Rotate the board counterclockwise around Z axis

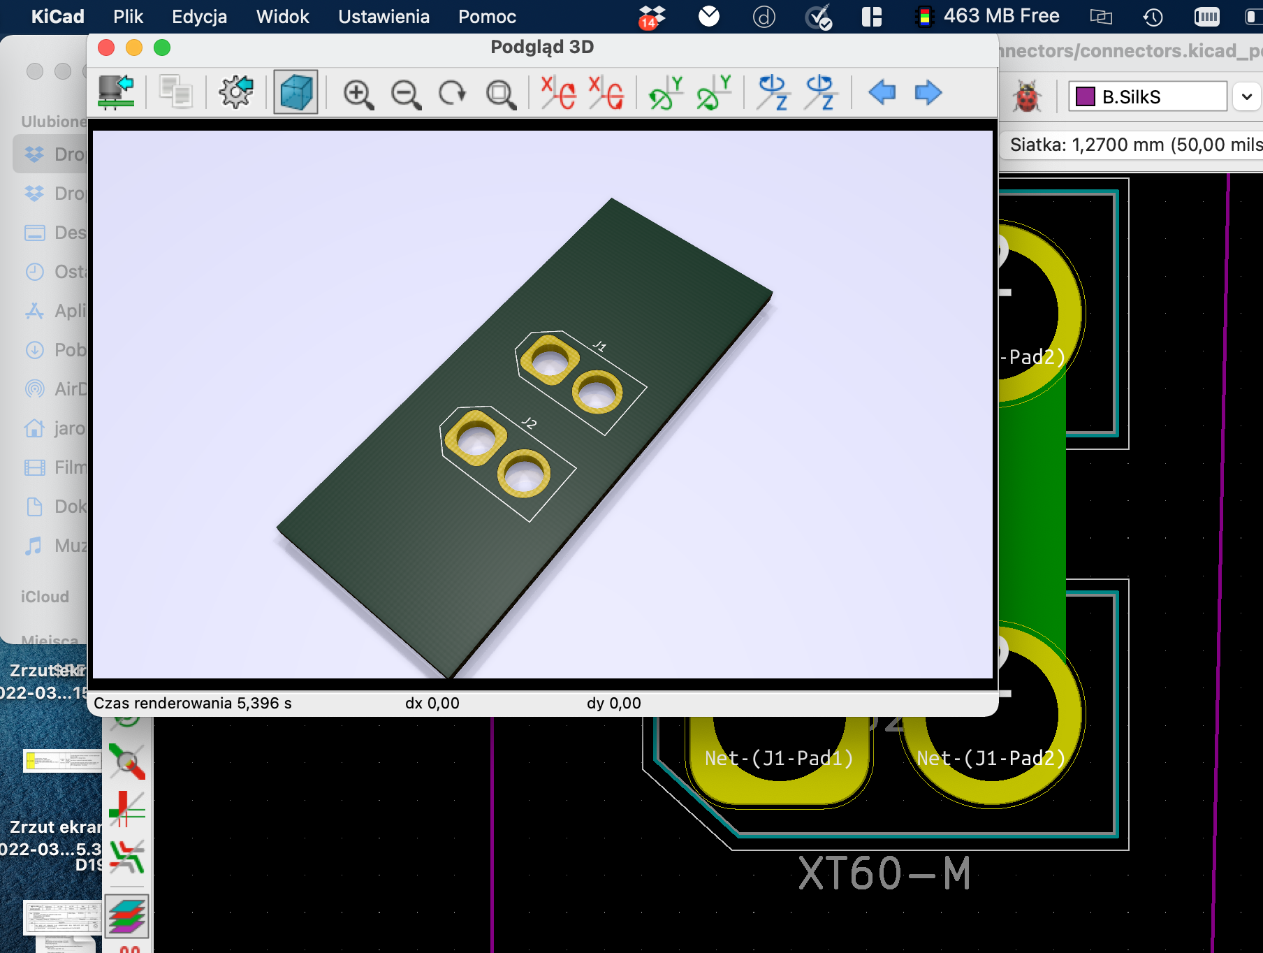coord(820,93)
